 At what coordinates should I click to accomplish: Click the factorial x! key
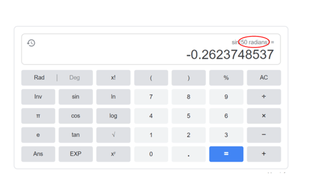coord(113,77)
